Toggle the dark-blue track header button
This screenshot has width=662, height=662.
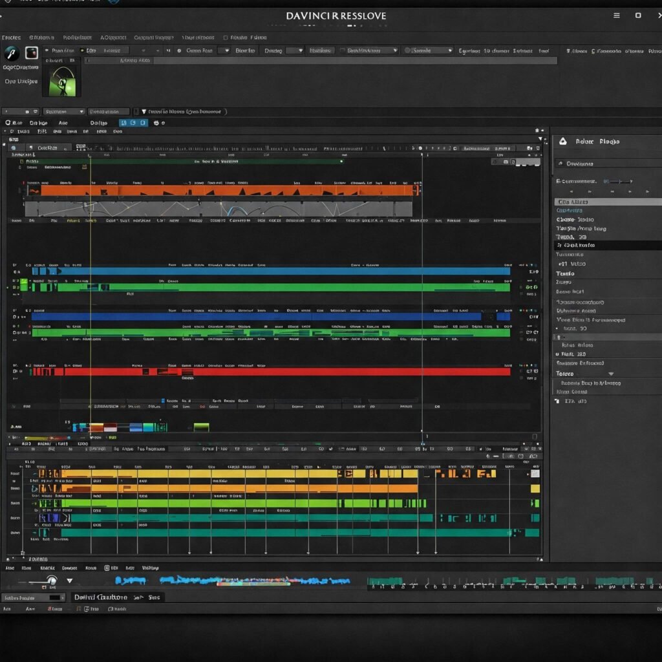point(19,317)
